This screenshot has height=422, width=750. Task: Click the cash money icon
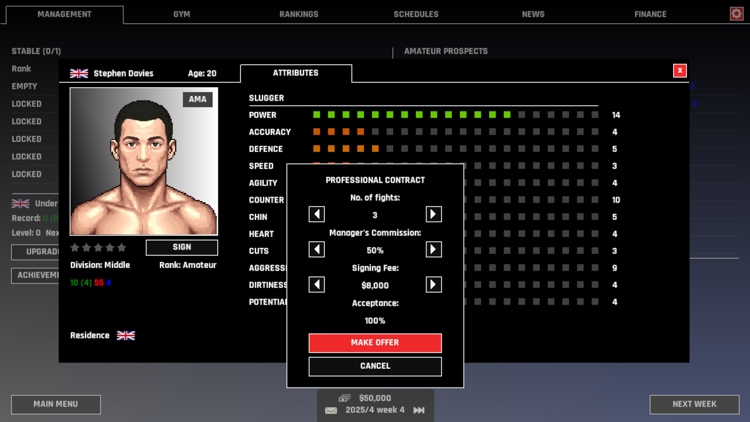tap(344, 398)
